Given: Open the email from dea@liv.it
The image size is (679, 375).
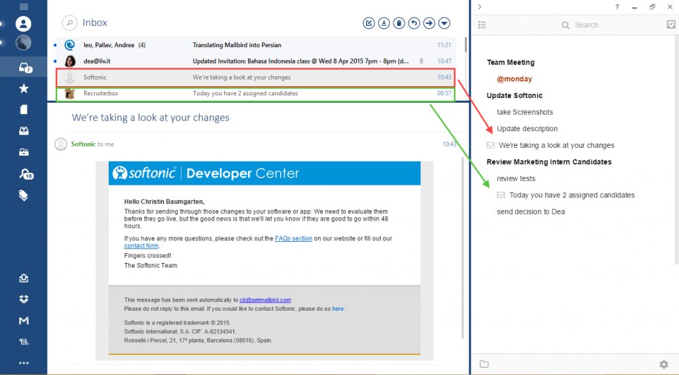Looking at the screenshot, I should [x=255, y=61].
